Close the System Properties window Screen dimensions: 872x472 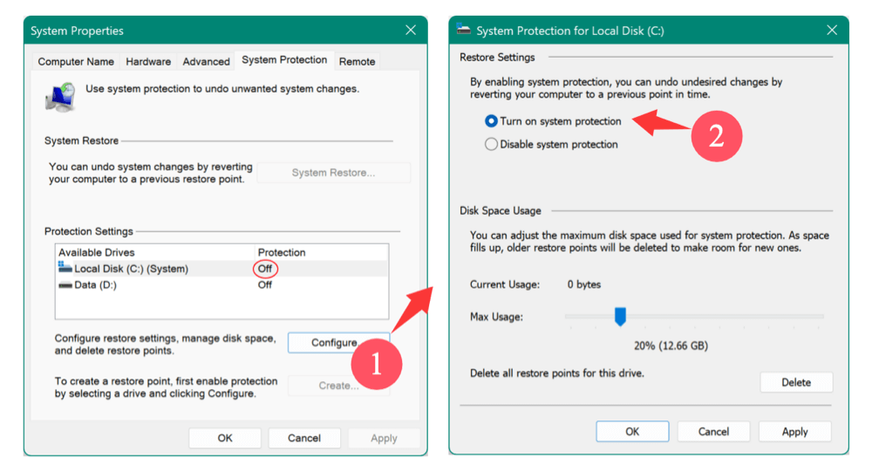click(411, 31)
